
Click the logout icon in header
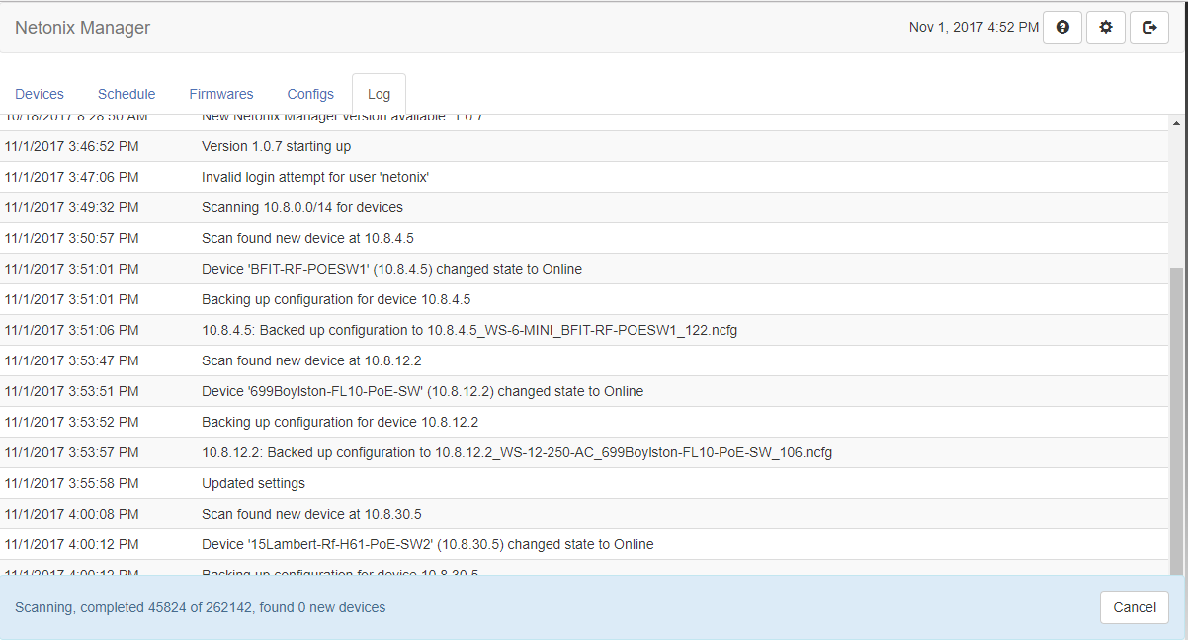[1149, 28]
